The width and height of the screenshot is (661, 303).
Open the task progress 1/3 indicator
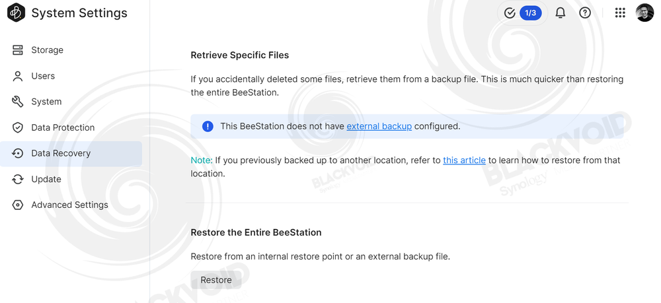pyautogui.click(x=523, y=13)
